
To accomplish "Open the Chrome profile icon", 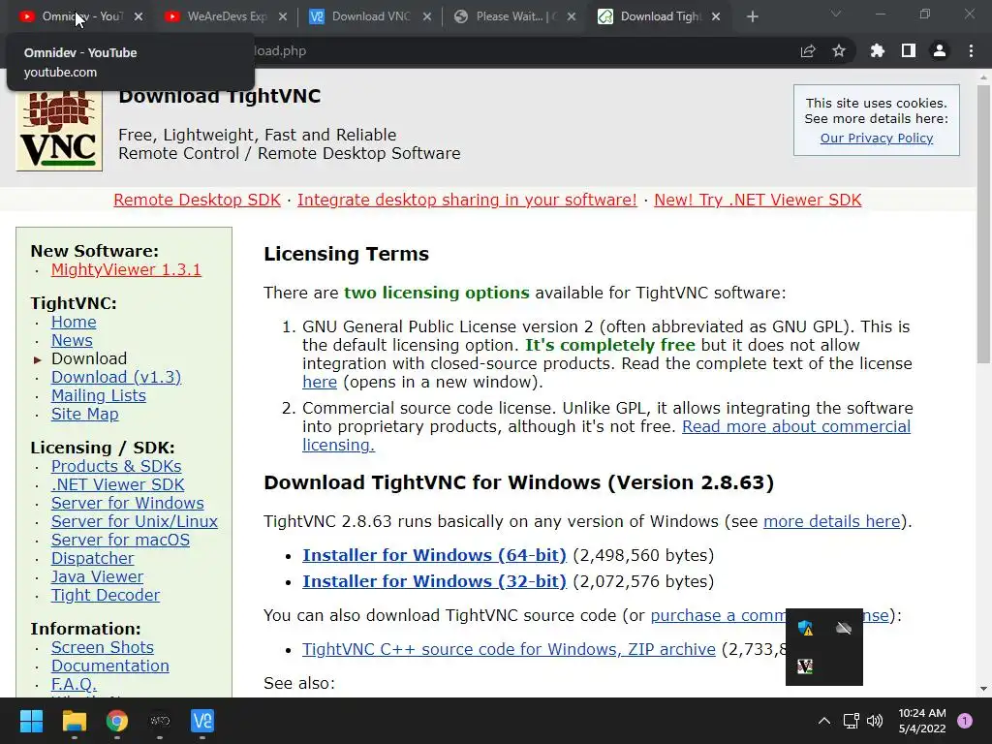I will (940, 50).
